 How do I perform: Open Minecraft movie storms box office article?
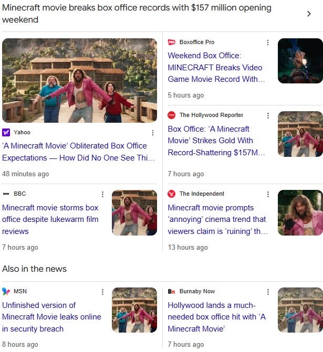pyautogui.click(x=50, y=219)
